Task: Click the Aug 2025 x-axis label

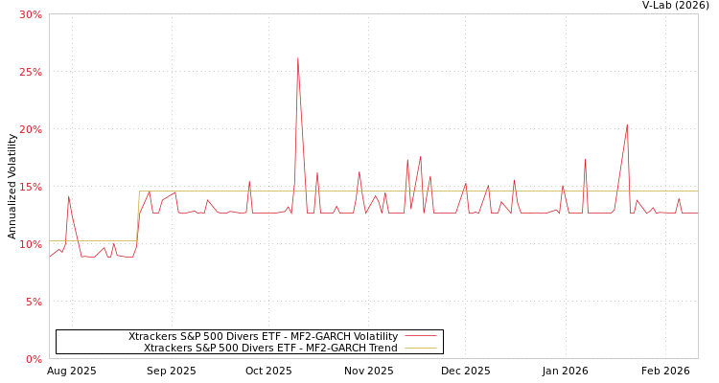Action: coord(72,372)
